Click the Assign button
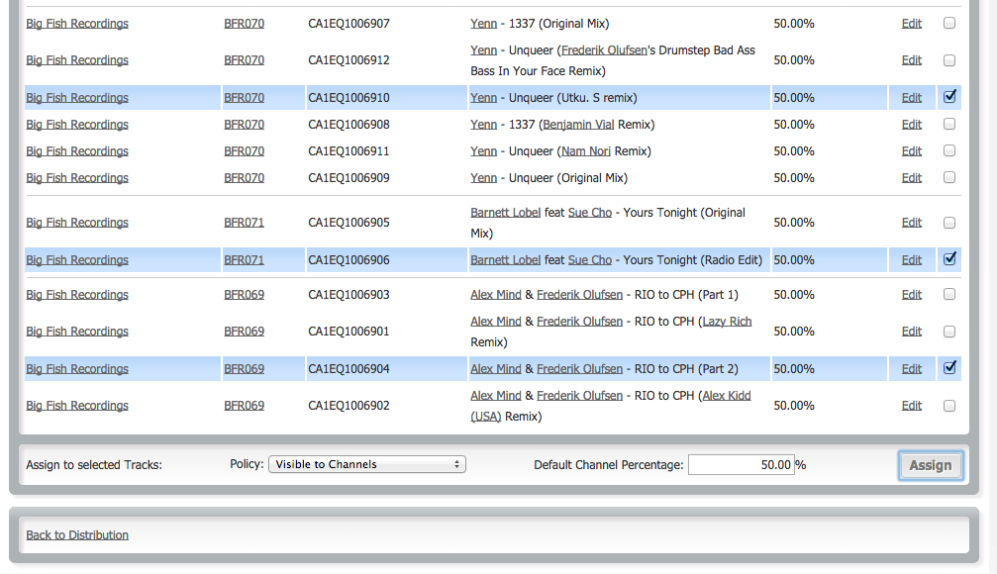 point(930,465)
